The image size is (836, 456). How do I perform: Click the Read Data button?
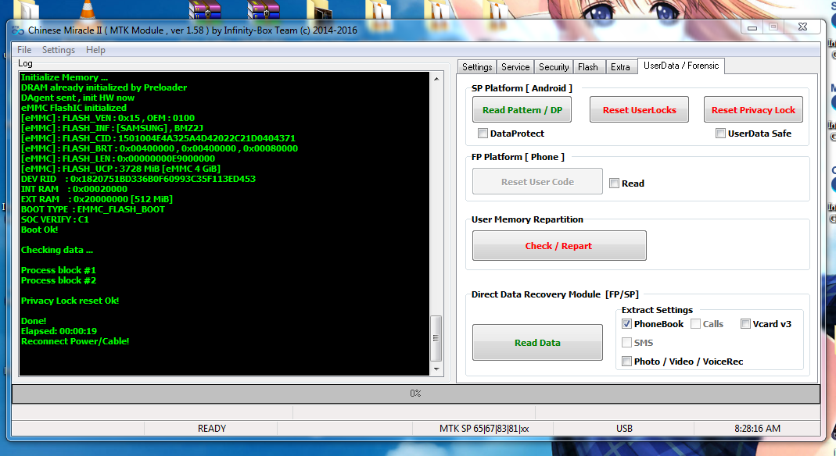click(x=537, y=342)
